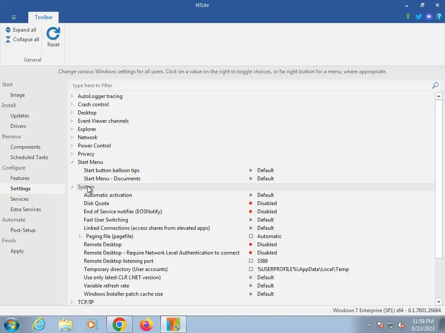
Task: Expand the AutoLogger tracing group
Action: pyautogui.click(x=72, y=96)
